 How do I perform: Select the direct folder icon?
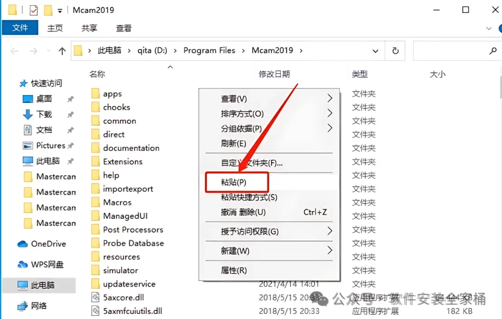click(95, 134)
